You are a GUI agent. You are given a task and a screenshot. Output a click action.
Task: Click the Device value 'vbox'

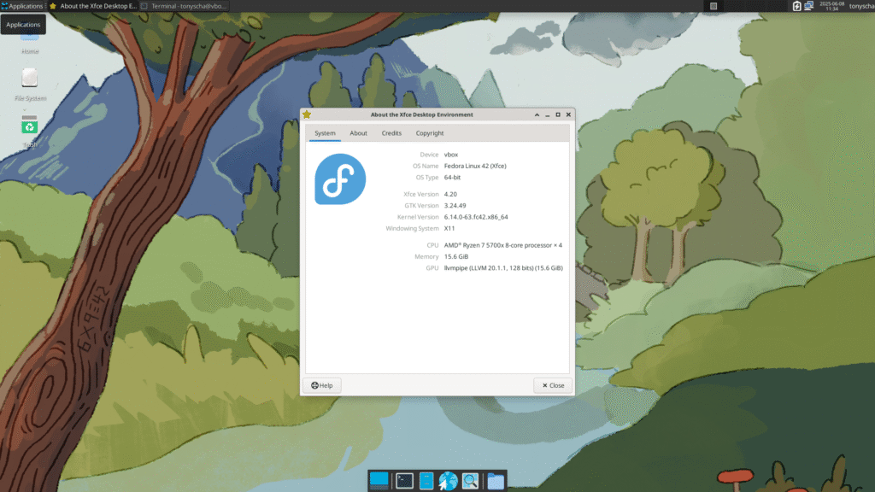pyautogui.click(x=451, y=155)
